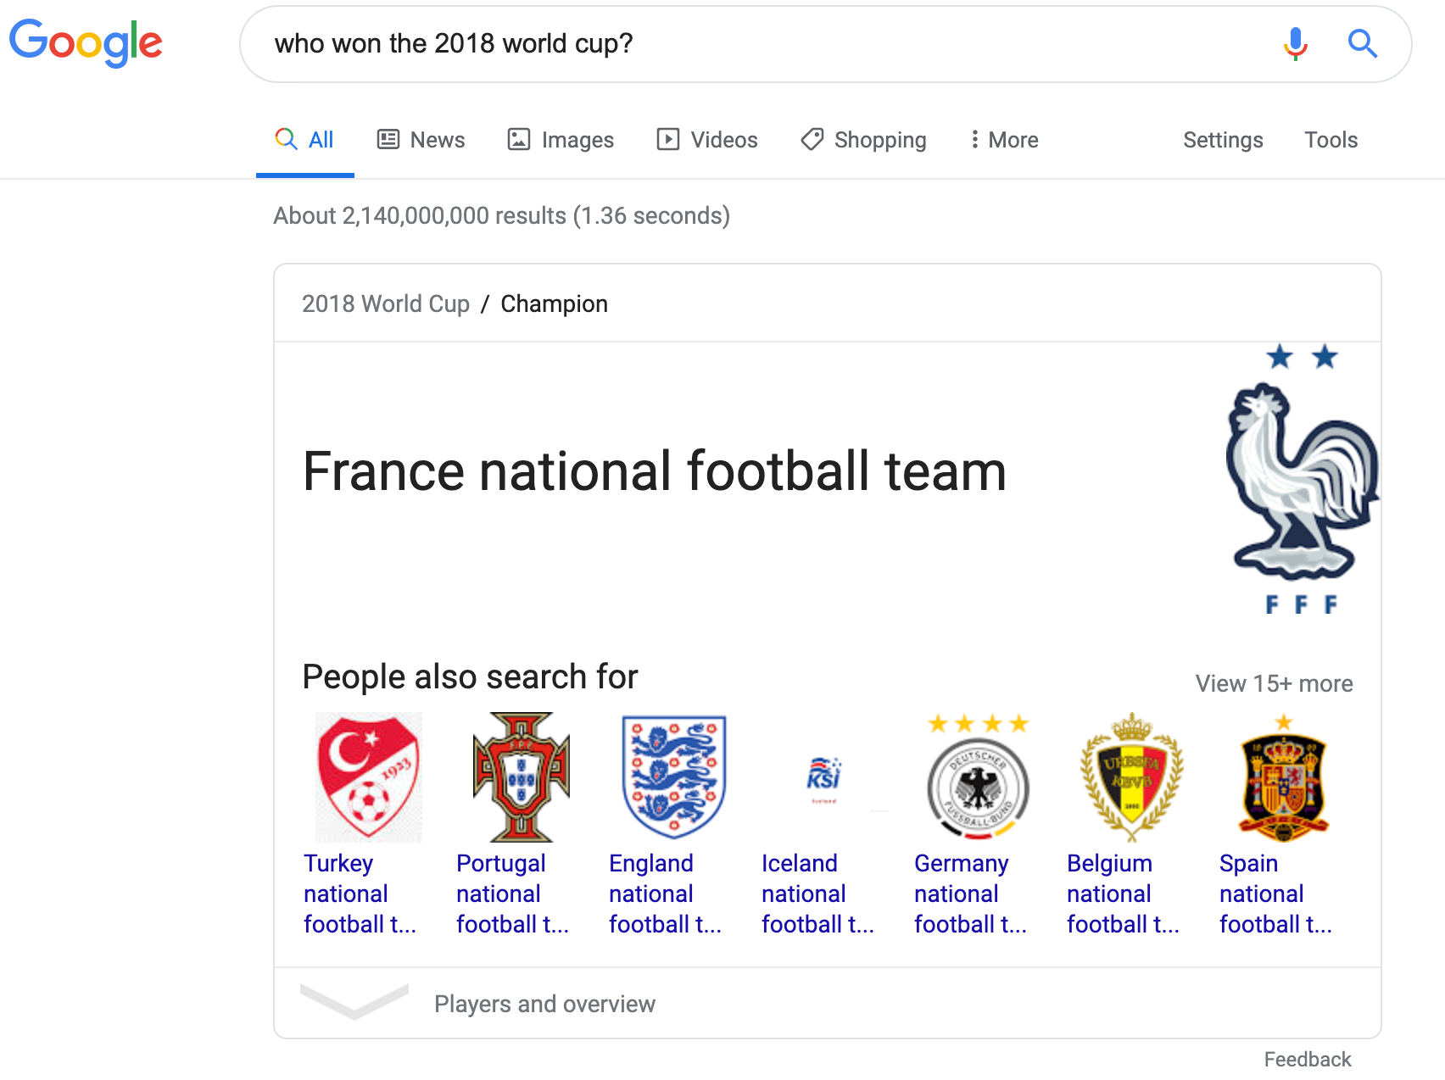
Task: Click the Spain team crest
Action: (x=1283, y=777)
